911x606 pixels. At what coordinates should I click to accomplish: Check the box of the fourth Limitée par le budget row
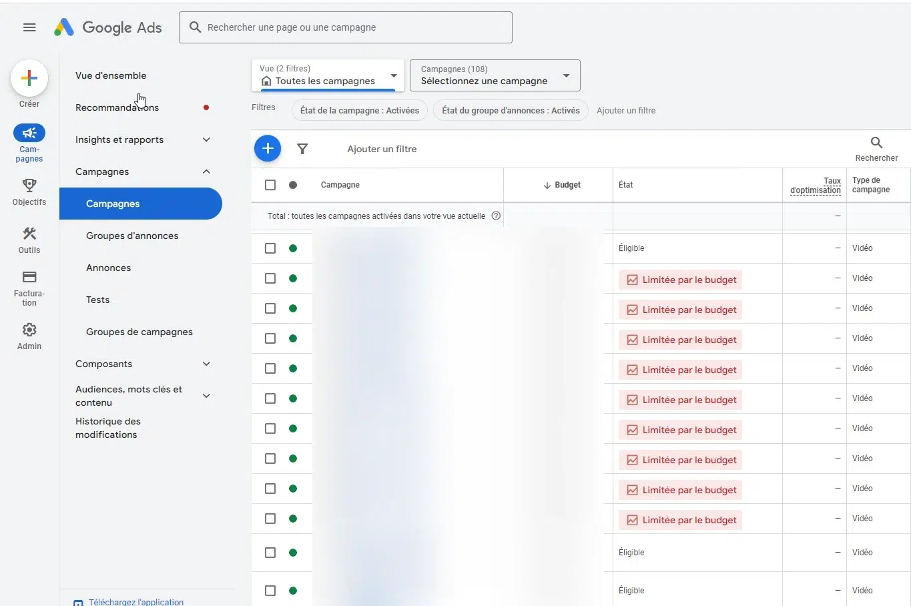click(270, 368)
